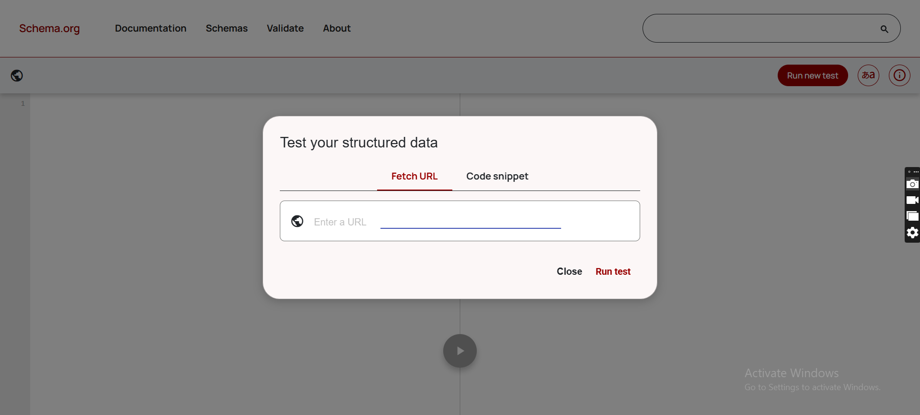Click the camera screenshot icon

coord(912,184)
